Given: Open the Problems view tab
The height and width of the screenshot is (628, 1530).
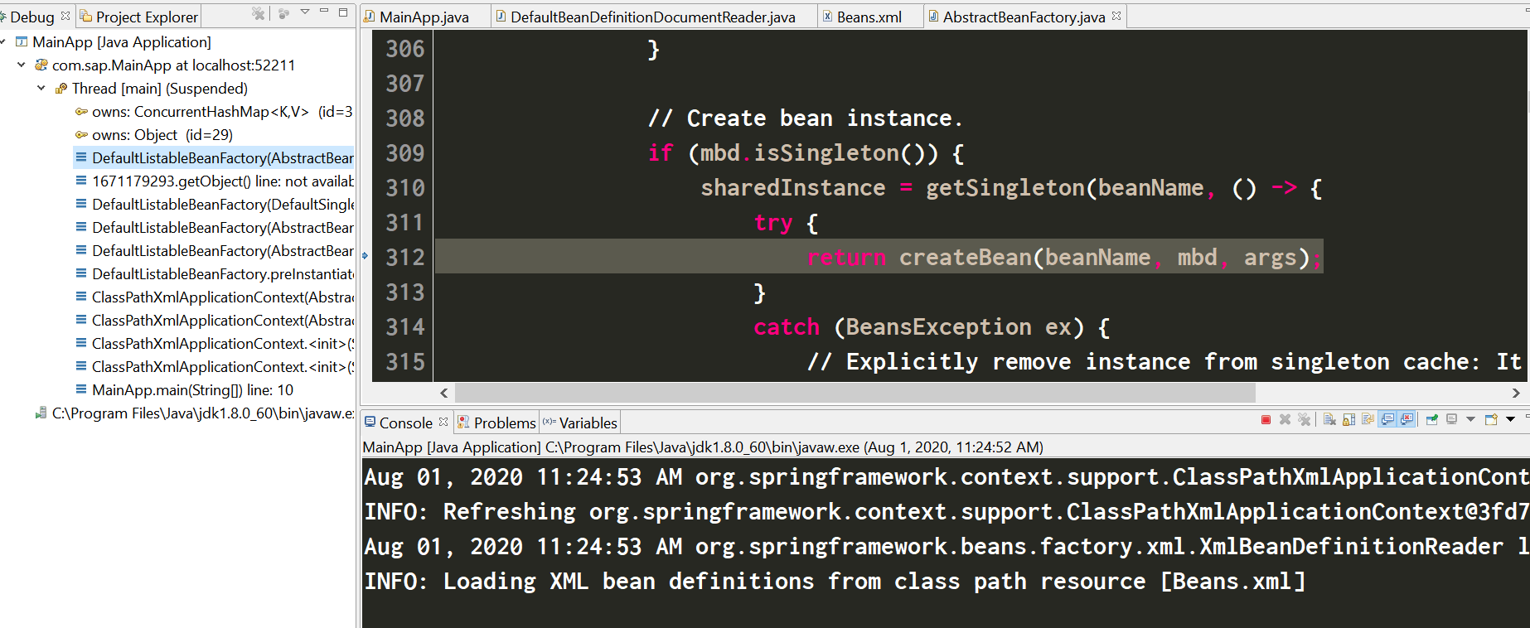Looking at the screenshot, I should pyautogui.click(x=496, y=423).
